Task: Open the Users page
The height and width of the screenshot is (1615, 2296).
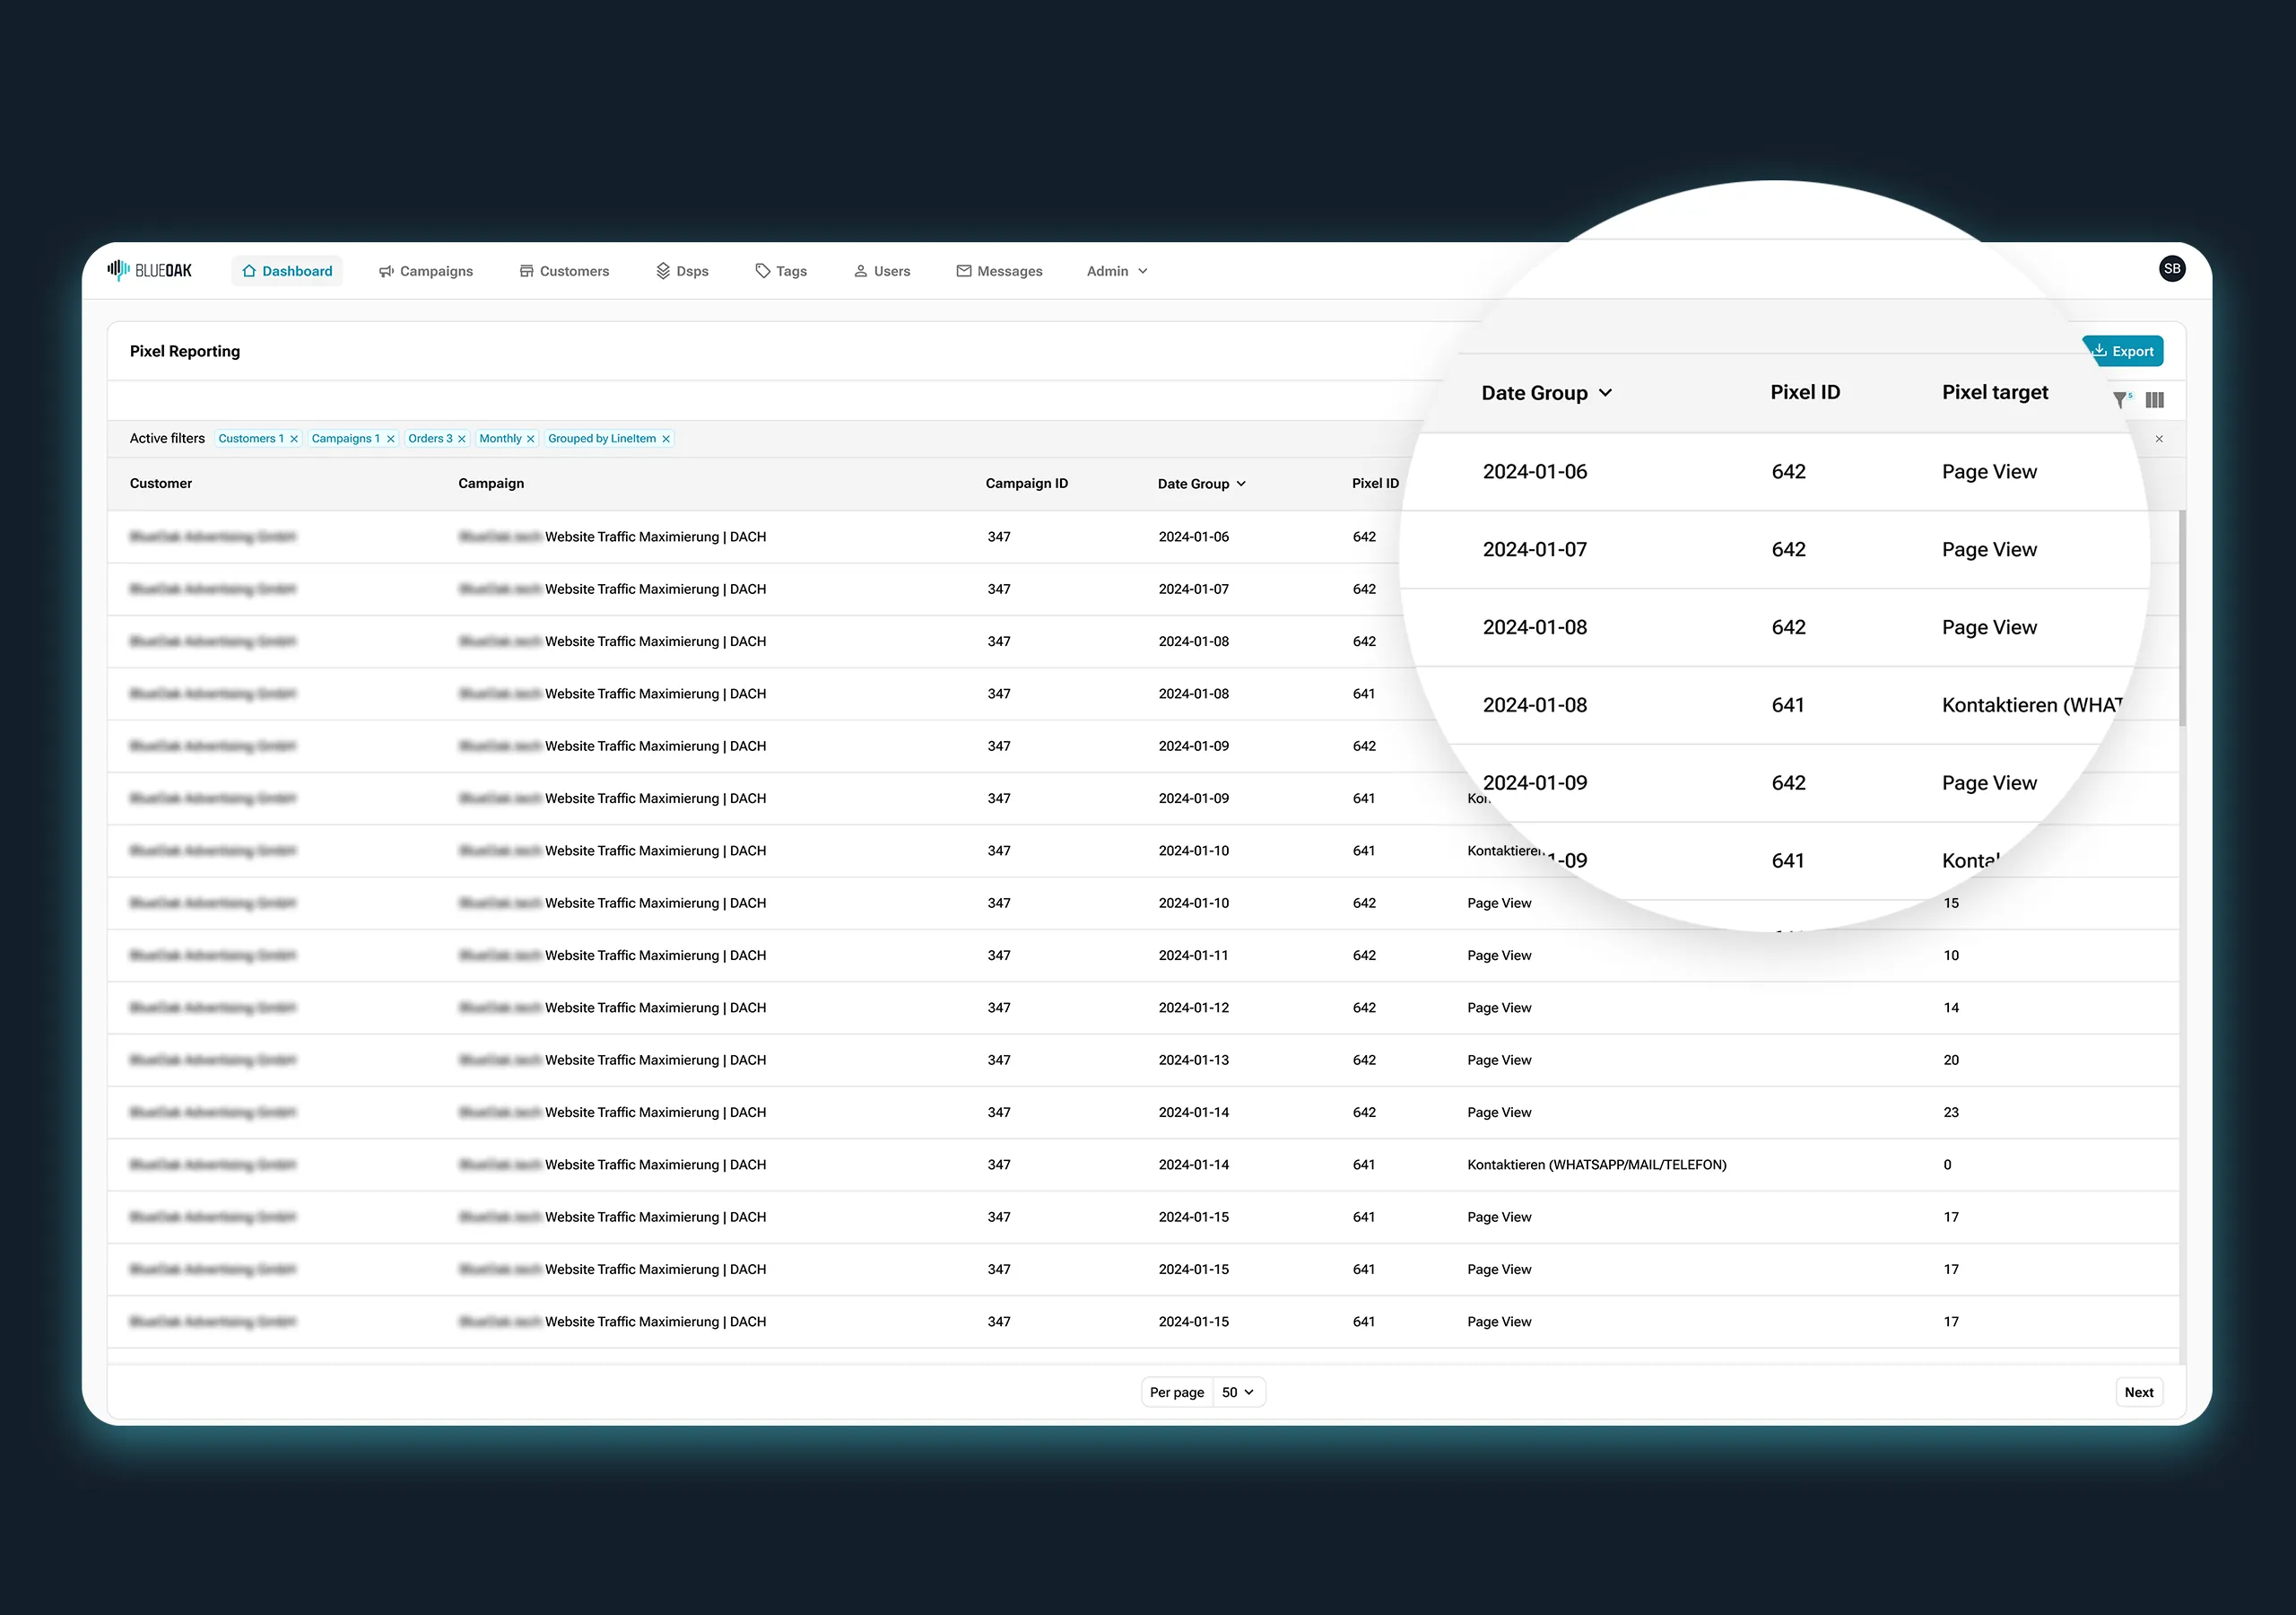Action: point(882,271)
